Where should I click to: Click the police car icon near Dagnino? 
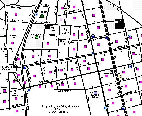(x=66, y=10)
